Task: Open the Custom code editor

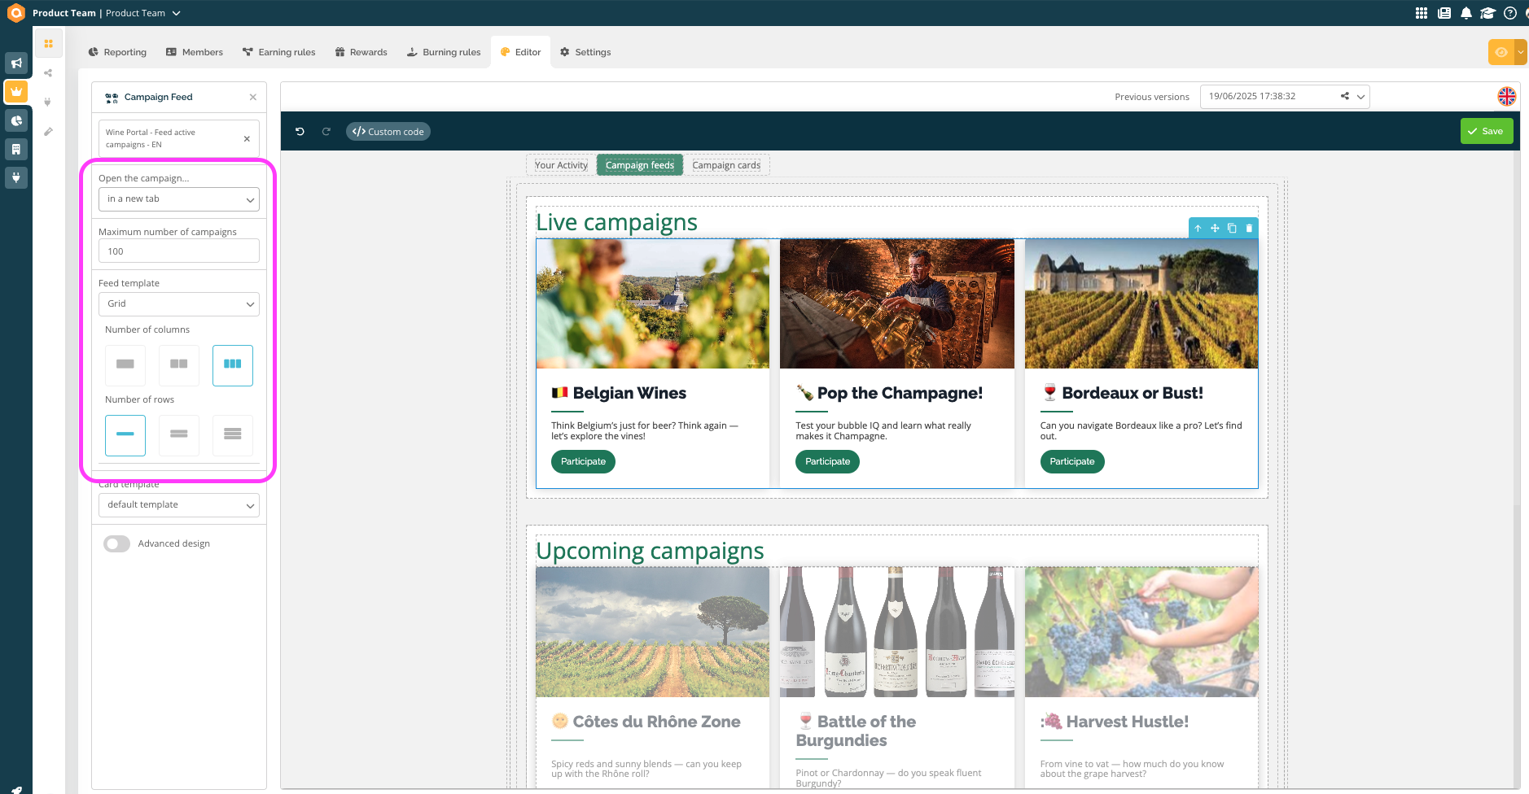Action: tap(388, 132)
